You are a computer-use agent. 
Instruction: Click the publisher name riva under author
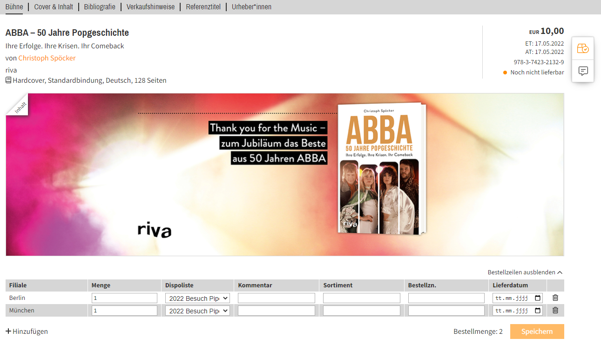point(11,70)
